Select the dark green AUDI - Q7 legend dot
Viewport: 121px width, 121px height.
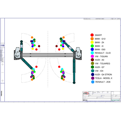[92, 67]
